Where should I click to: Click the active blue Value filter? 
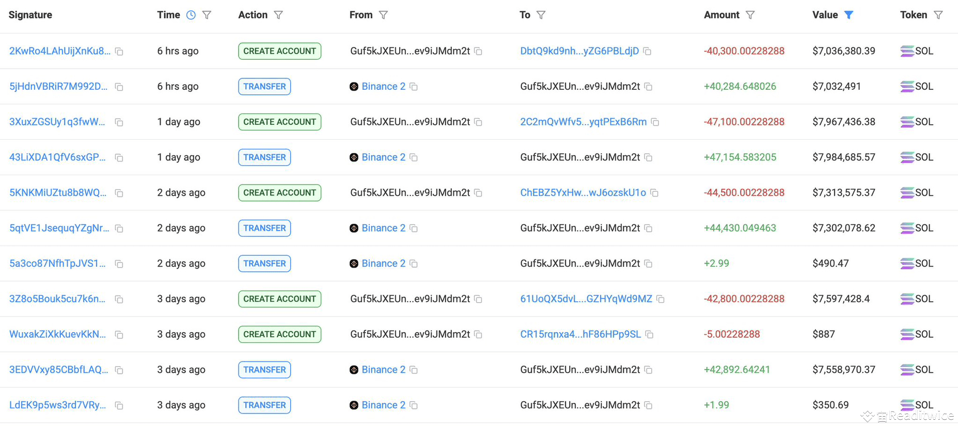coord(849,15)
